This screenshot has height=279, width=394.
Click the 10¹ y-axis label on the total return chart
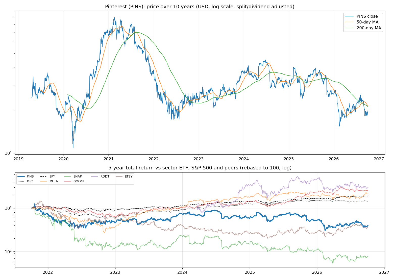[9, 251]
